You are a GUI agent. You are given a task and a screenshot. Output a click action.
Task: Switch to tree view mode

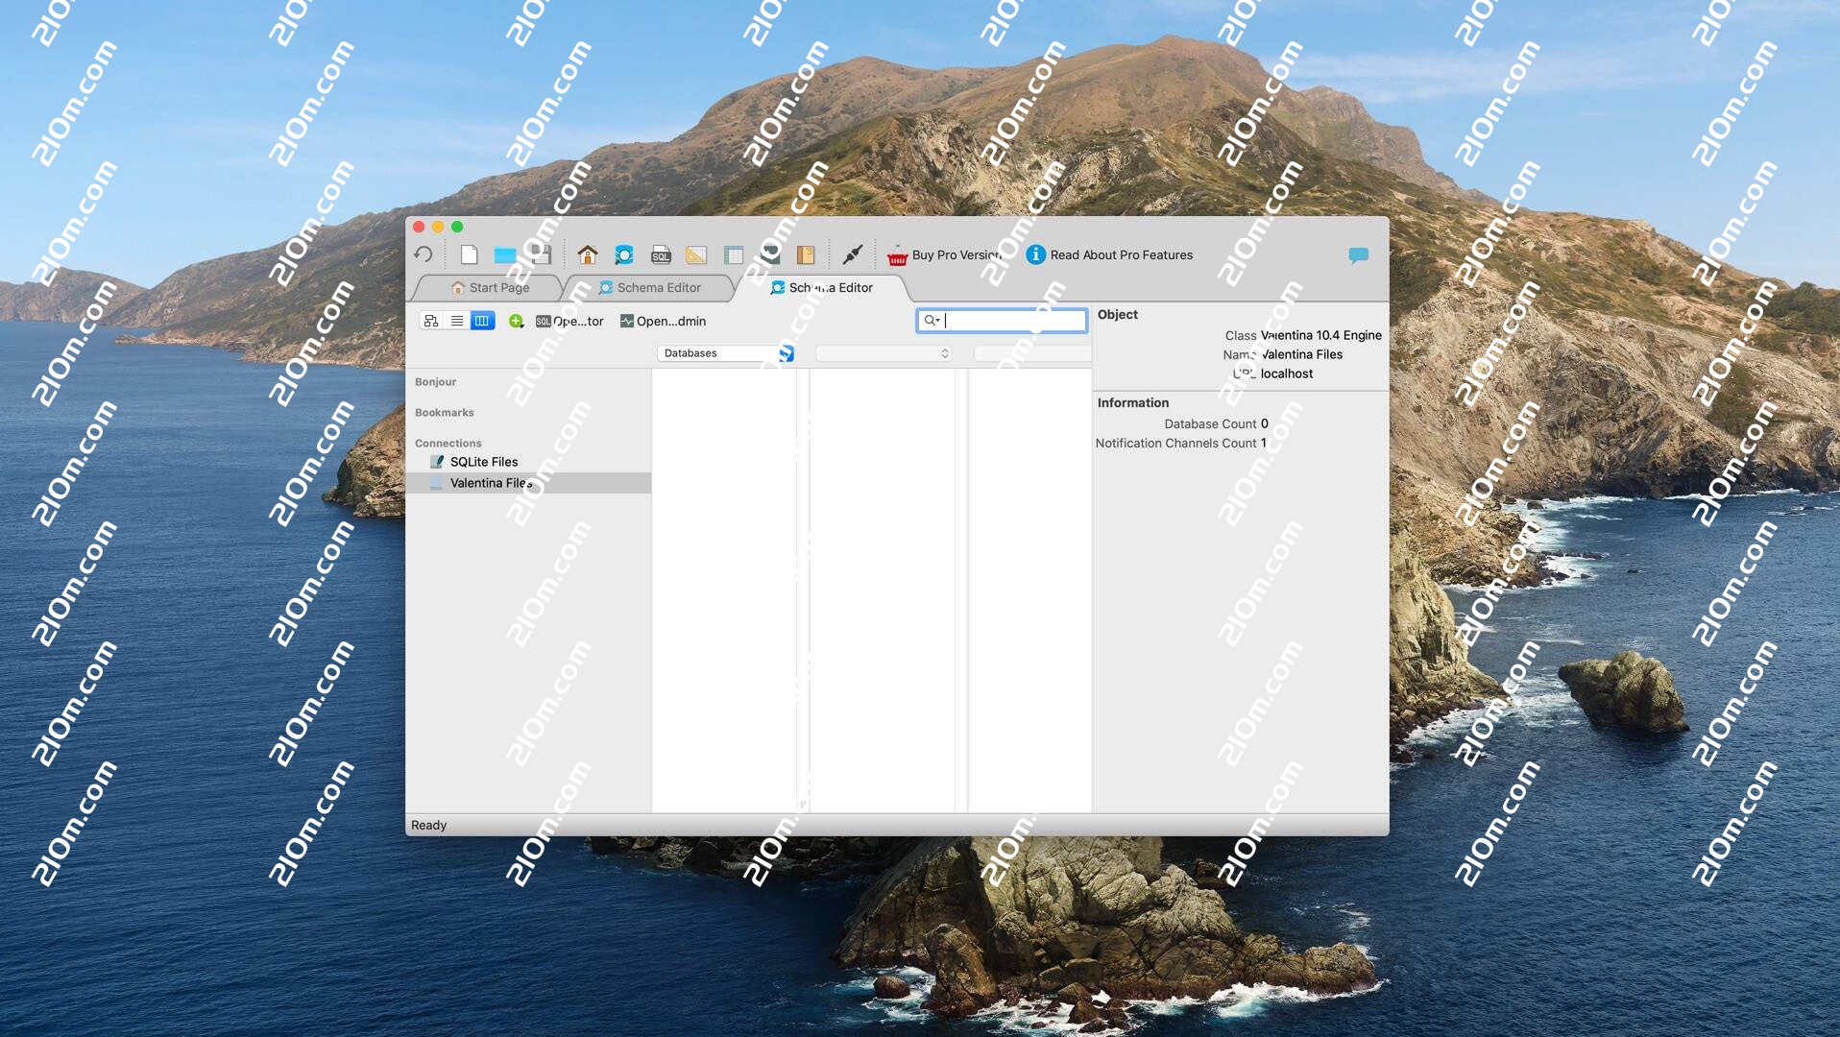[x=431, y=321]
